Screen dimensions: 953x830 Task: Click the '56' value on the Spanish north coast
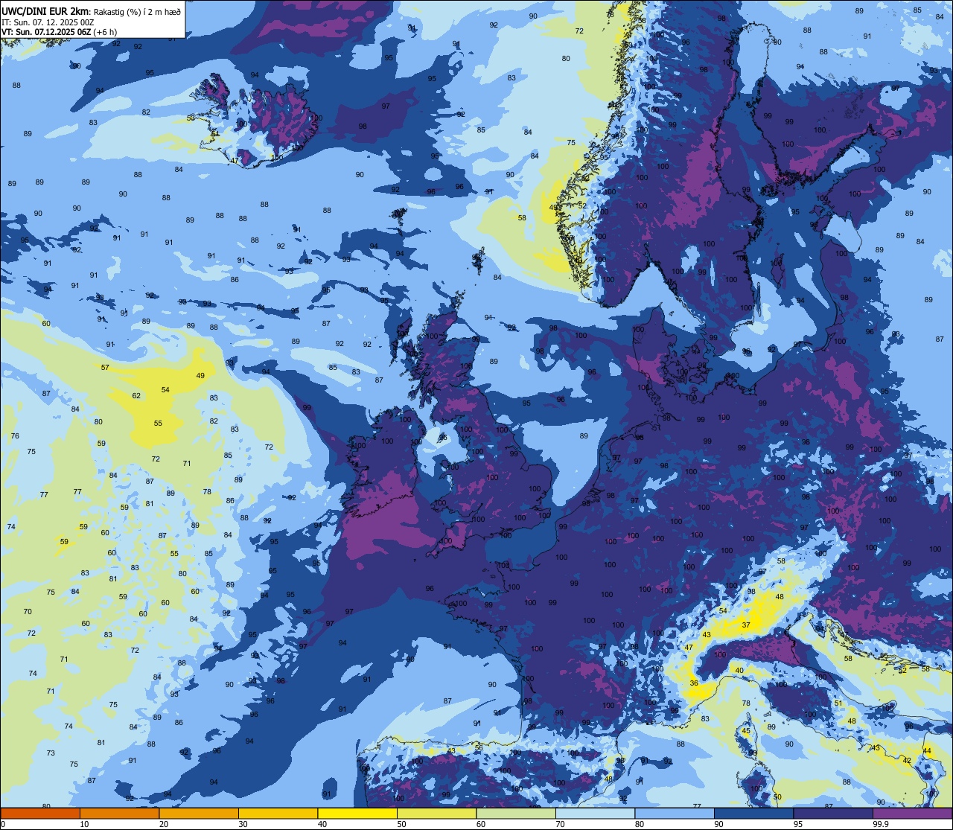[x=479, y=748]
